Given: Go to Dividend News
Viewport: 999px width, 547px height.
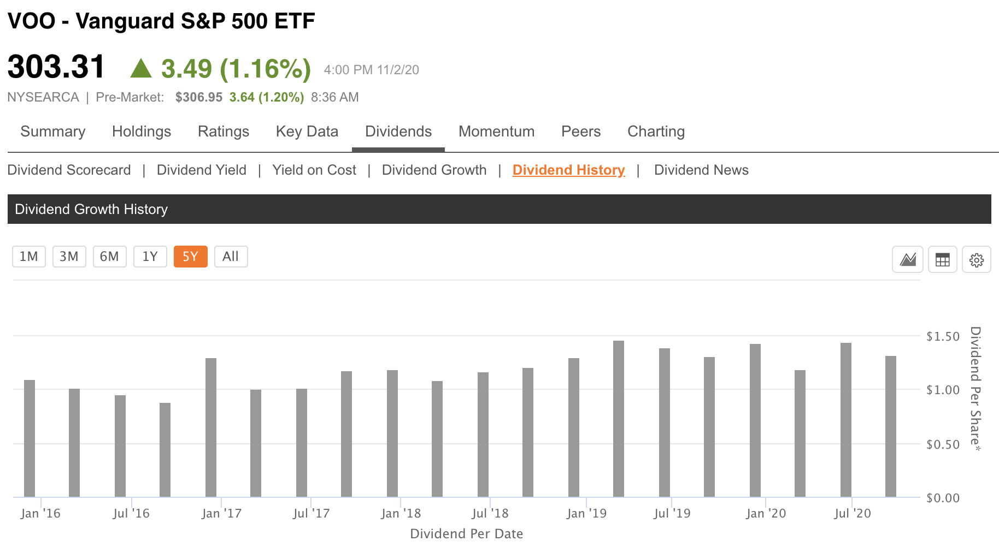Looking at the screenshot, I should (x=702, y=170).
